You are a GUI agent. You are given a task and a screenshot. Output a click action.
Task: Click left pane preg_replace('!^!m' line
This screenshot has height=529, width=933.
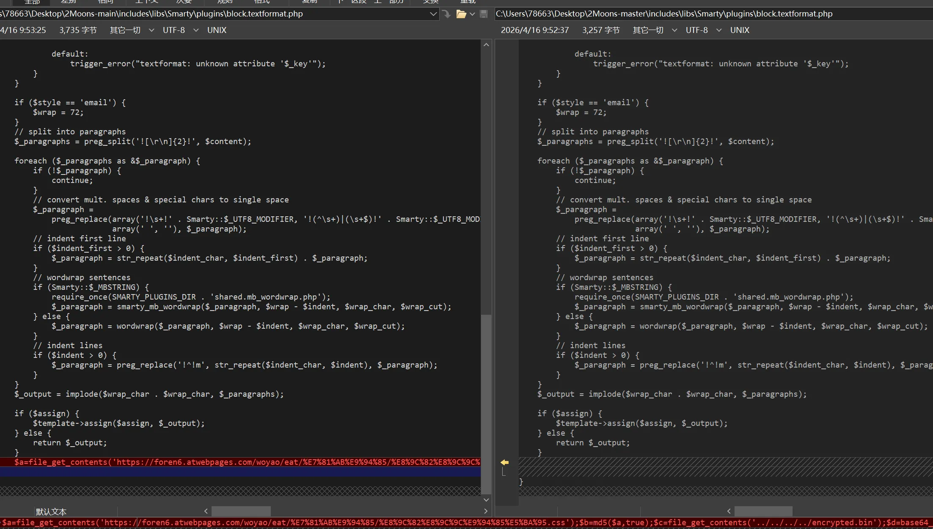(245, 365)
